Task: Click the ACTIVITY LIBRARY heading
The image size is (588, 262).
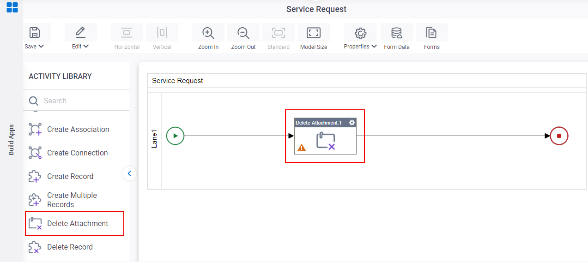Action: click(60, 76)
